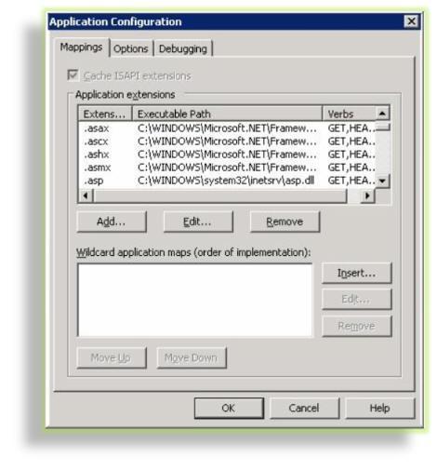Select the Mappings tab

click(81, 47)
